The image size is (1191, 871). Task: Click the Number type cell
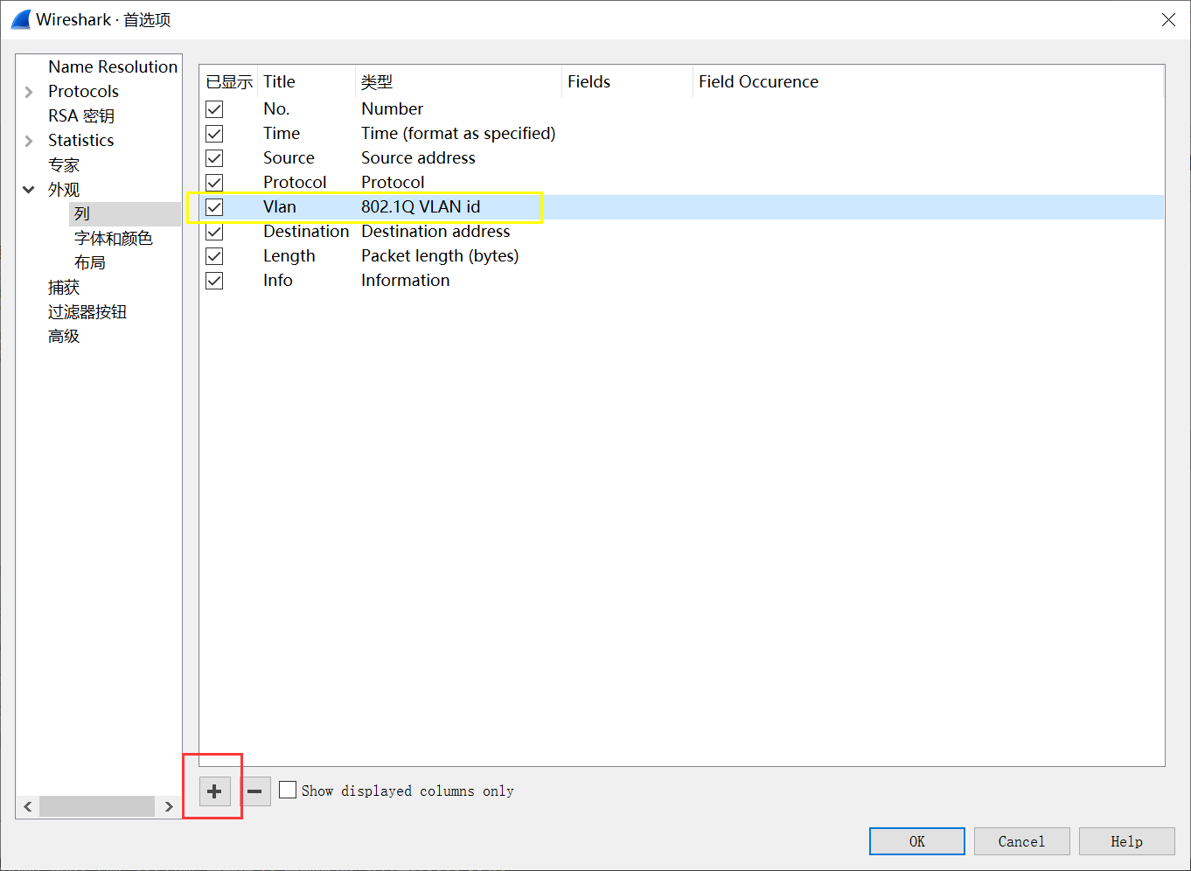392,108
